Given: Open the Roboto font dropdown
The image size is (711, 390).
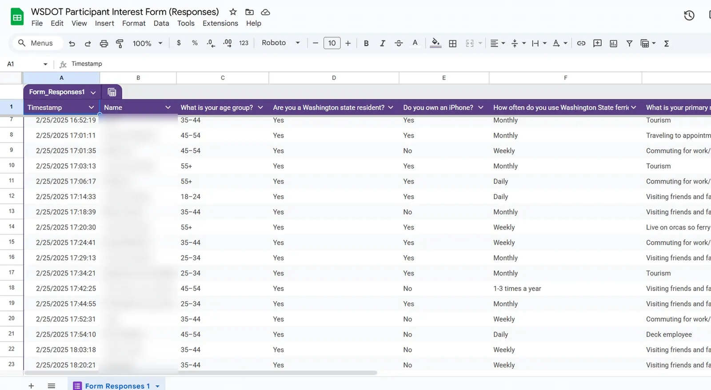Looking at the screenshot, I should pyautogui.click(x=280, y=43).
